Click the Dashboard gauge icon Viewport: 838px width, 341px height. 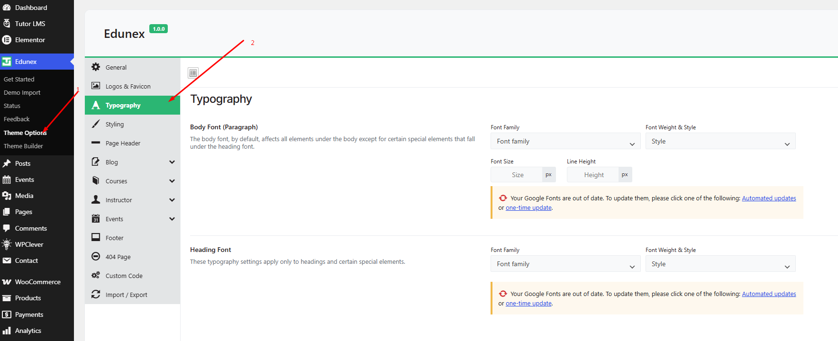7,8
